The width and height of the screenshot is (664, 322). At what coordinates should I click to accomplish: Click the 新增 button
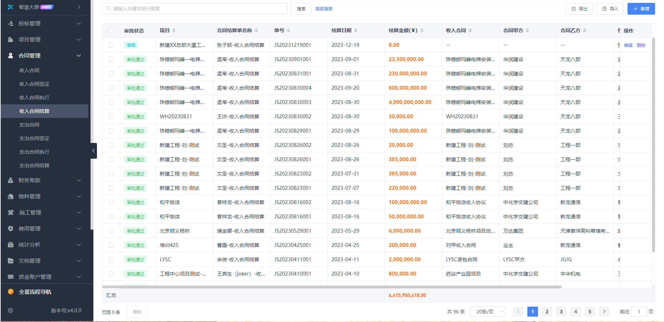641,9
